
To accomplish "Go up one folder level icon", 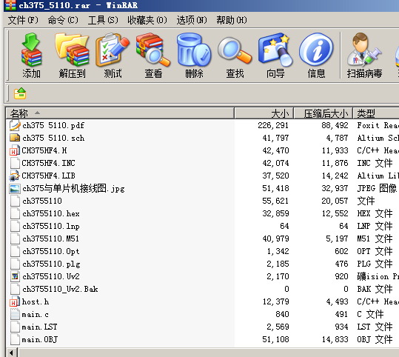I will point(20,93).
